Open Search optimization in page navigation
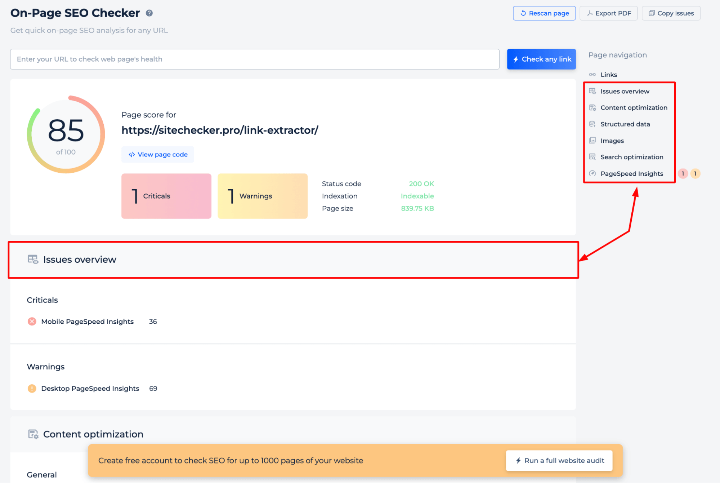720x483 pixels. [632, 157]
